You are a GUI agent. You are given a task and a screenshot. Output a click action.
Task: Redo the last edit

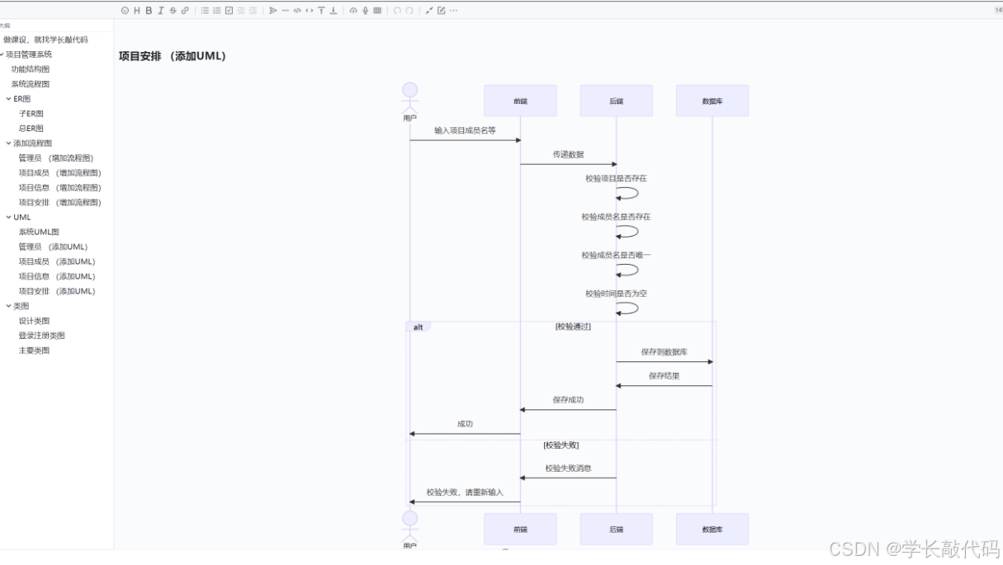[409, 11]
